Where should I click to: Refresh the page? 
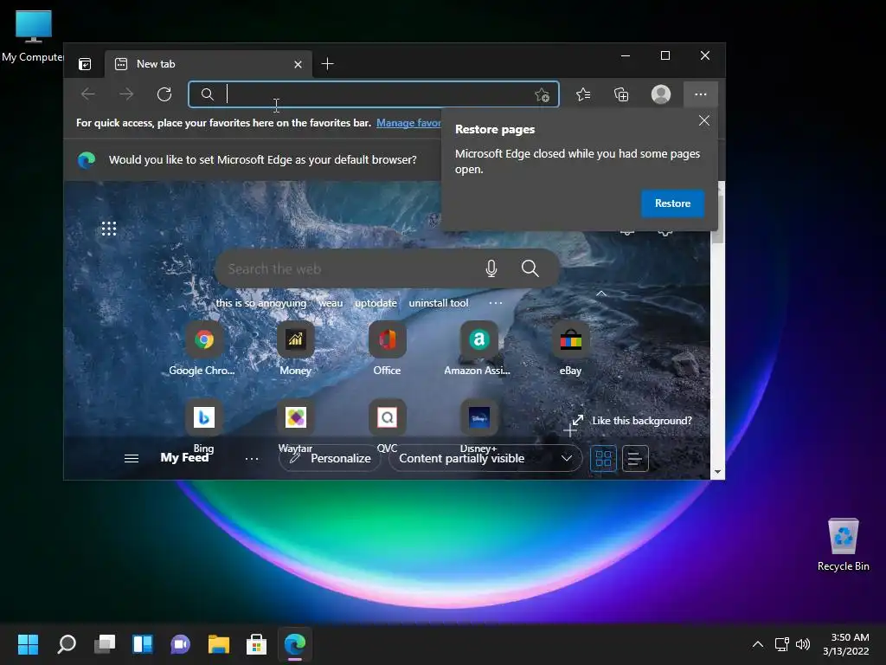[164, 94]
